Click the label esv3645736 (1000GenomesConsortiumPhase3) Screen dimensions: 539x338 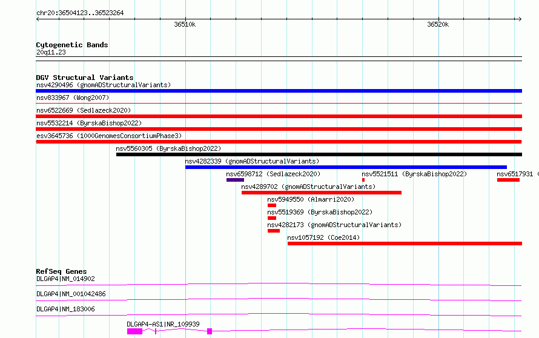[109, 136]
